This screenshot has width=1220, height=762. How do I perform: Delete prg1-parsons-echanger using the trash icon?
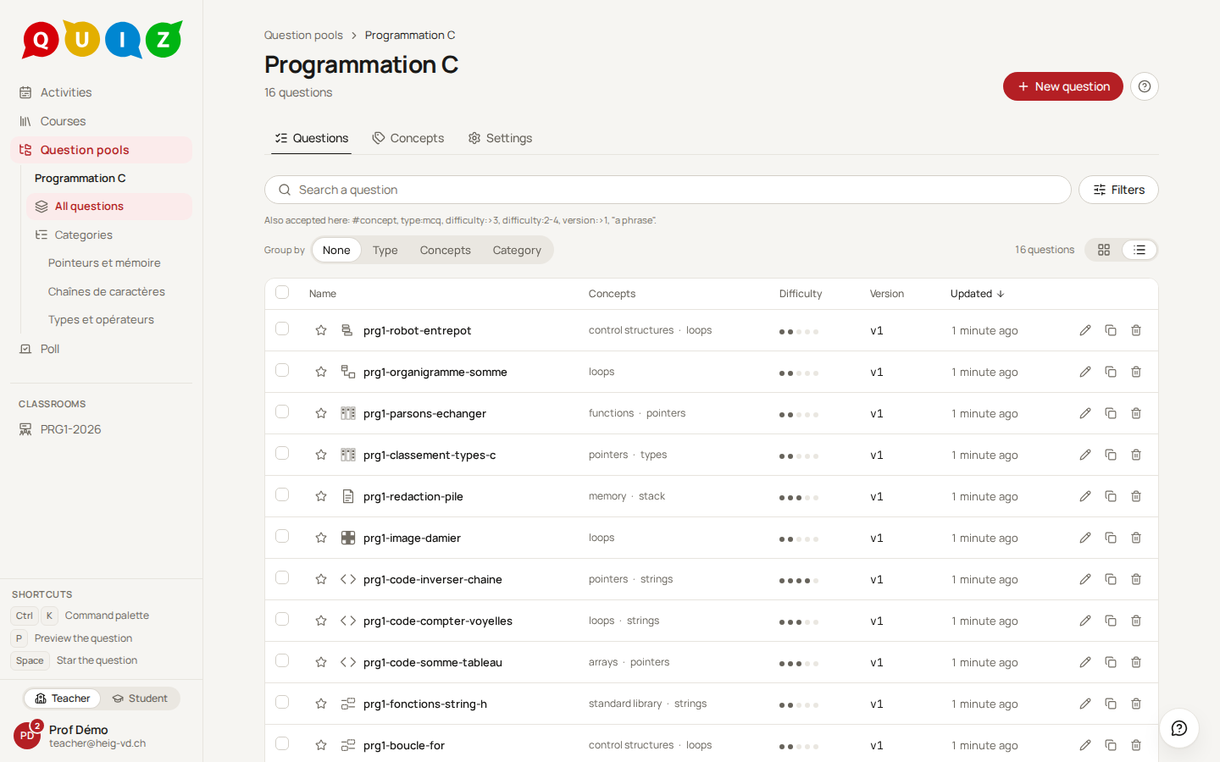[1136, 413]
